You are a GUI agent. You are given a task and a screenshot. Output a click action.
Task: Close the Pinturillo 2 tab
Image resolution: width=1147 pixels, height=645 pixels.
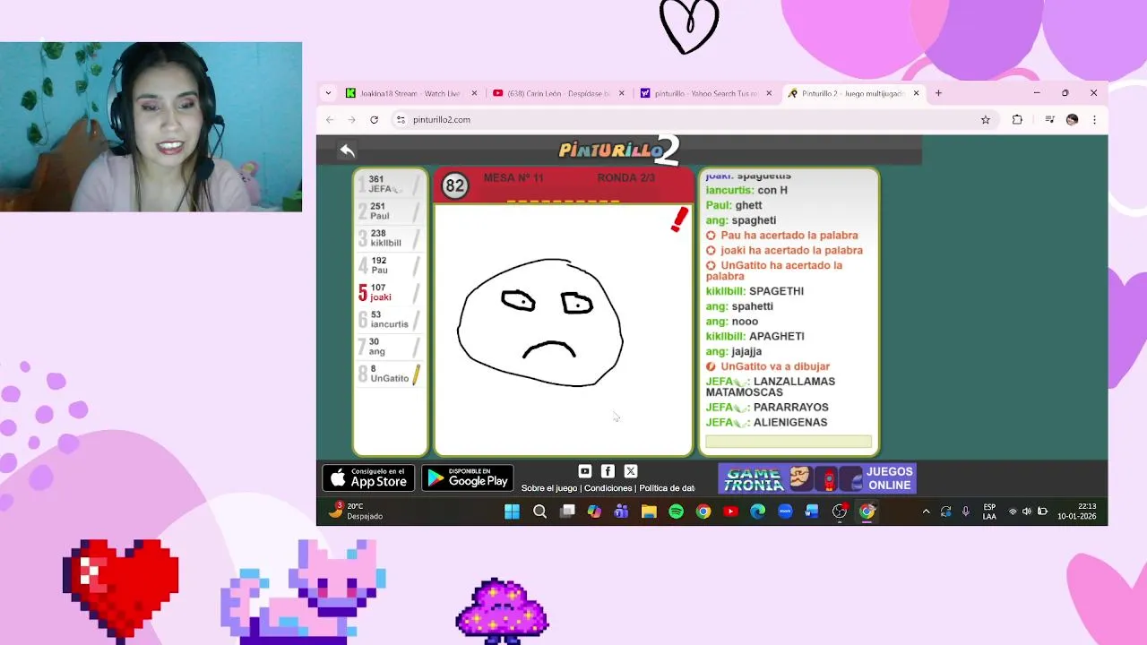pyautogui.click(x=916, y=93)
